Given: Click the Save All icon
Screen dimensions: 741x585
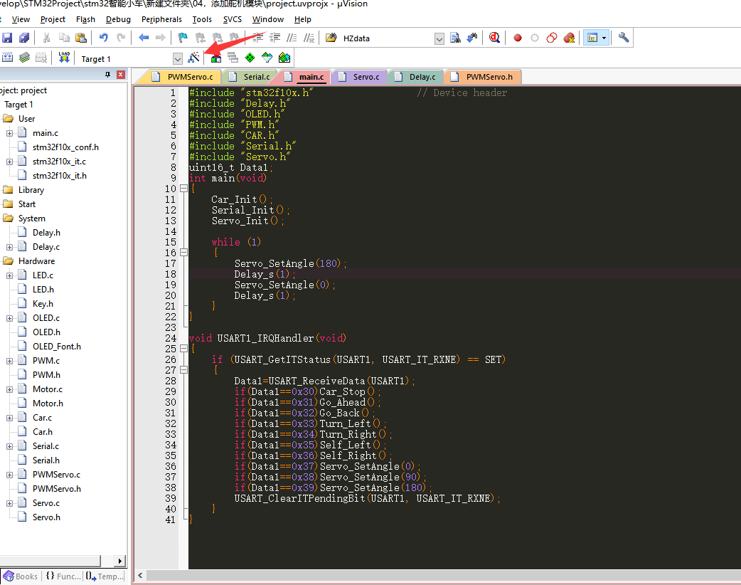Looking at the screenshot, I should [x=24, y=38].
